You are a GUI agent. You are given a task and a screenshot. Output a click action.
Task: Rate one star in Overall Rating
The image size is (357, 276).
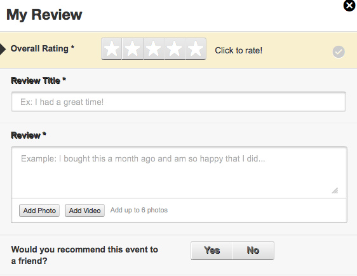(x=112, y=48)
